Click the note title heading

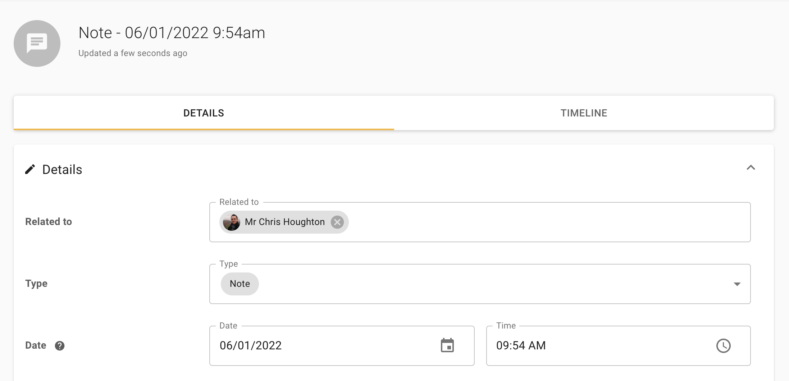[172, 32]
